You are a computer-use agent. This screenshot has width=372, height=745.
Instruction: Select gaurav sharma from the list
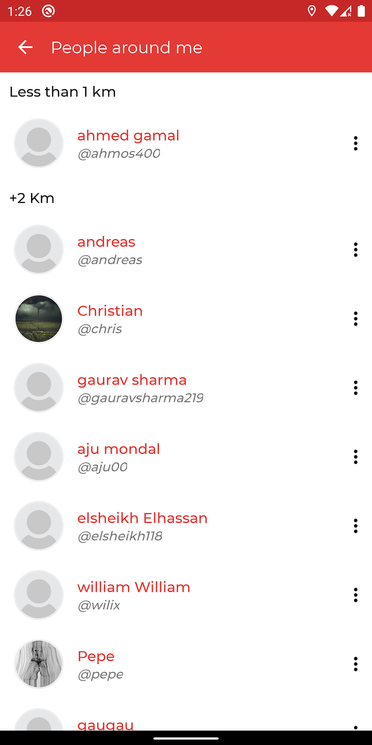pyautogui.click(x=132, y=380)
